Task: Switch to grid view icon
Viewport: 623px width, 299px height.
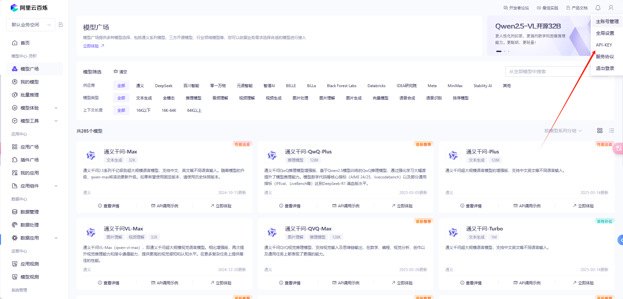Action: coord(600,131)
